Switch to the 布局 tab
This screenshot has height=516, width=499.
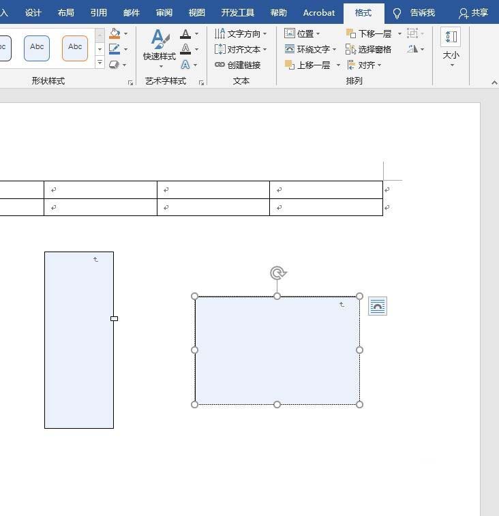pos(66,13)
